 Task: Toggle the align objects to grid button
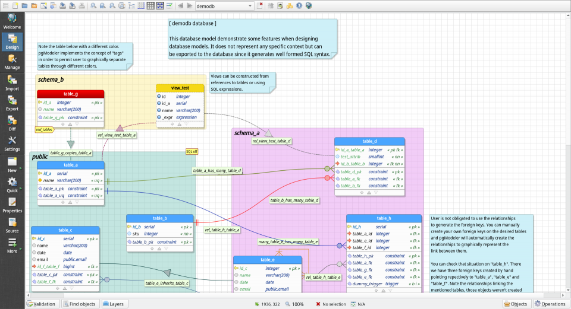(160, 5)
